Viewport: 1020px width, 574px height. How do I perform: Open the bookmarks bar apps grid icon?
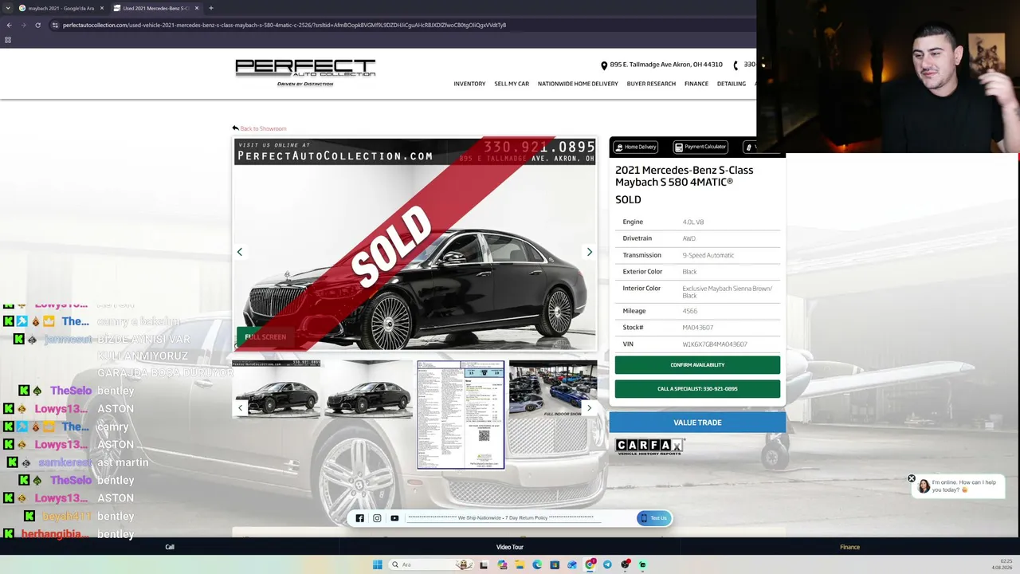(8, 40)
